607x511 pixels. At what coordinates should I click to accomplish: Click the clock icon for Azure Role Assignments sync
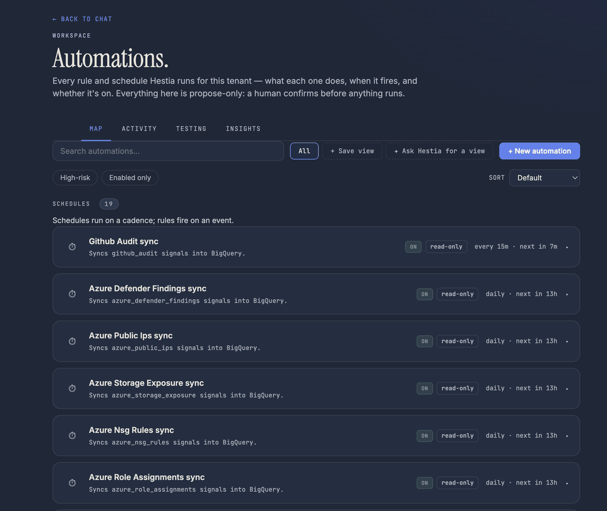pyautogui.click(x=72, y=483)
